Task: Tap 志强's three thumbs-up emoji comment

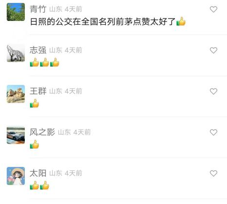Action: [44, 62]
